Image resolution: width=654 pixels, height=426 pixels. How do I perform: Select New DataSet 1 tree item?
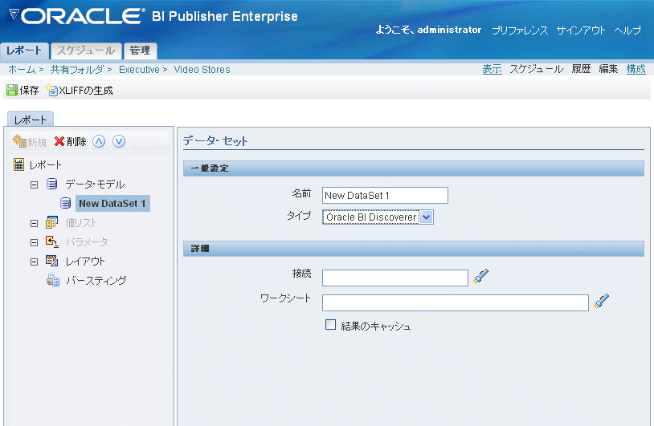[112, 203]
